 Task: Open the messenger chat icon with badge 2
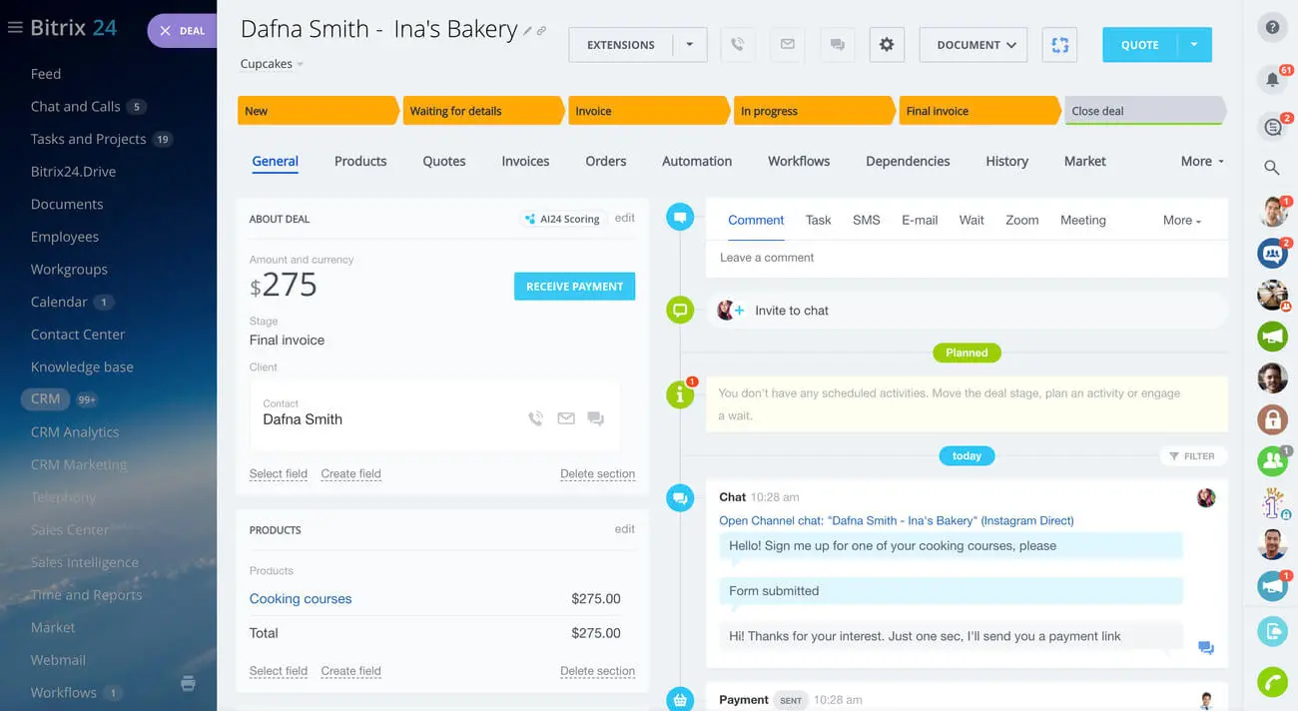tap(1273, 127)
